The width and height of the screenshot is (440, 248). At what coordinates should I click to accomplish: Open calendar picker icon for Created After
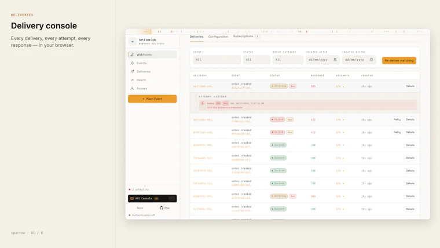point(335,60)
